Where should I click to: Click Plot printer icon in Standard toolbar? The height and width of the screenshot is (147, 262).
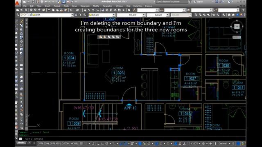pos(31,10)
